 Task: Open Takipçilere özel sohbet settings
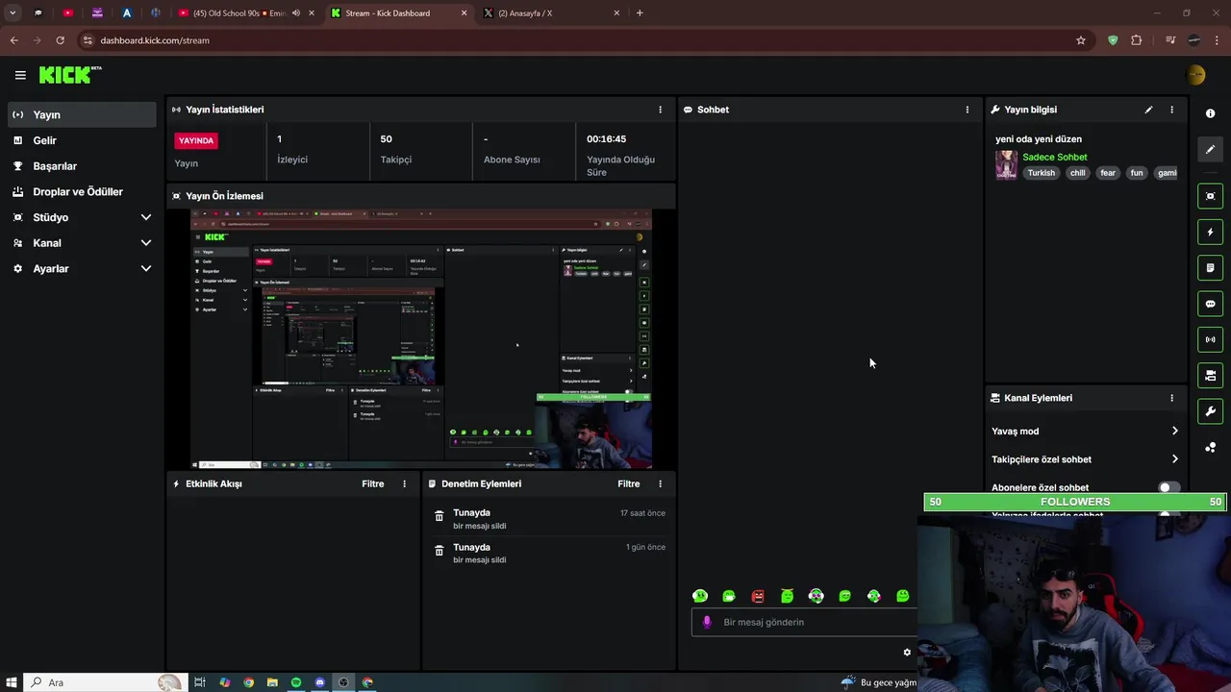(x=1085, y=459)
